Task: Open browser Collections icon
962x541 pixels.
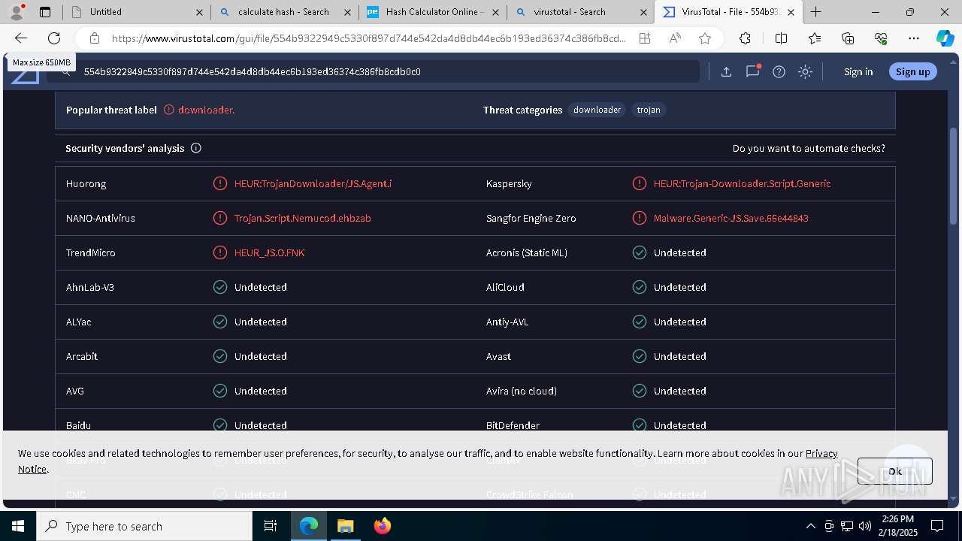Action: click(x=848, y=38)
